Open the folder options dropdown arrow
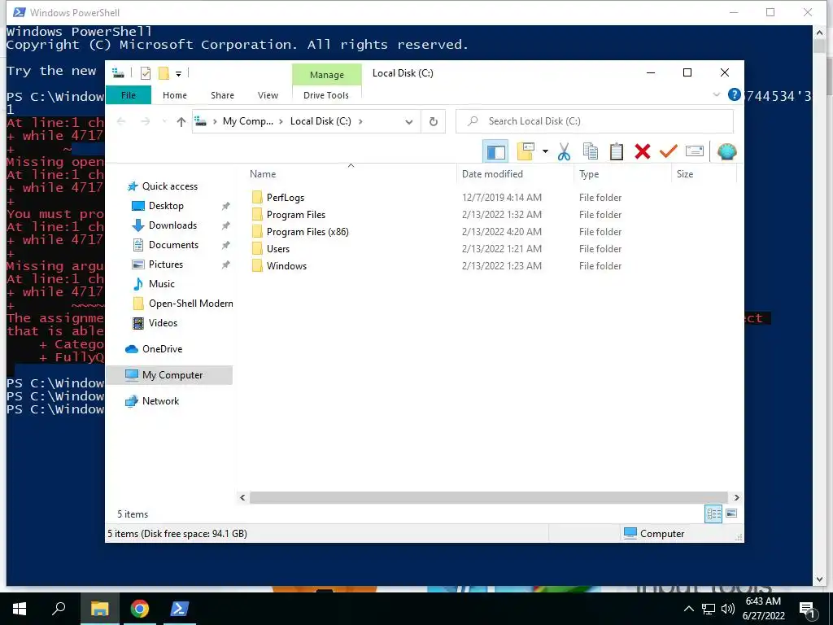 coord(545,152)
